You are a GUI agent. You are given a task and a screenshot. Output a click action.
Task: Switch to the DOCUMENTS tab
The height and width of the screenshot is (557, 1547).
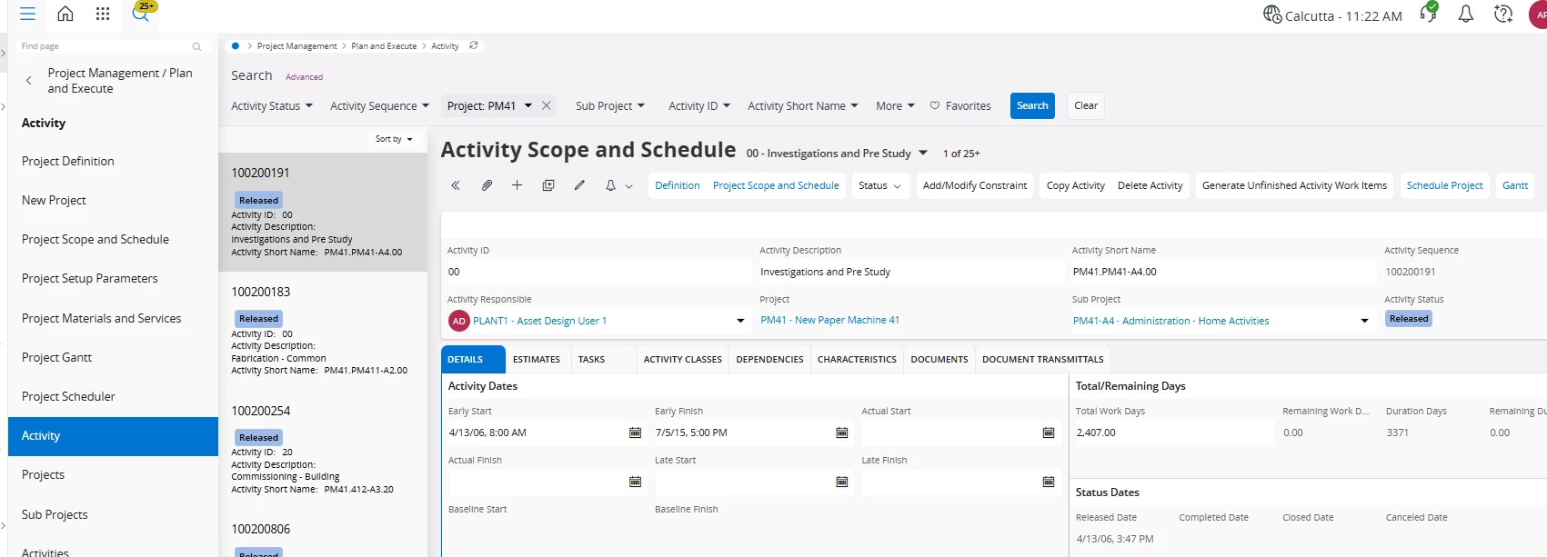[939, 360]
